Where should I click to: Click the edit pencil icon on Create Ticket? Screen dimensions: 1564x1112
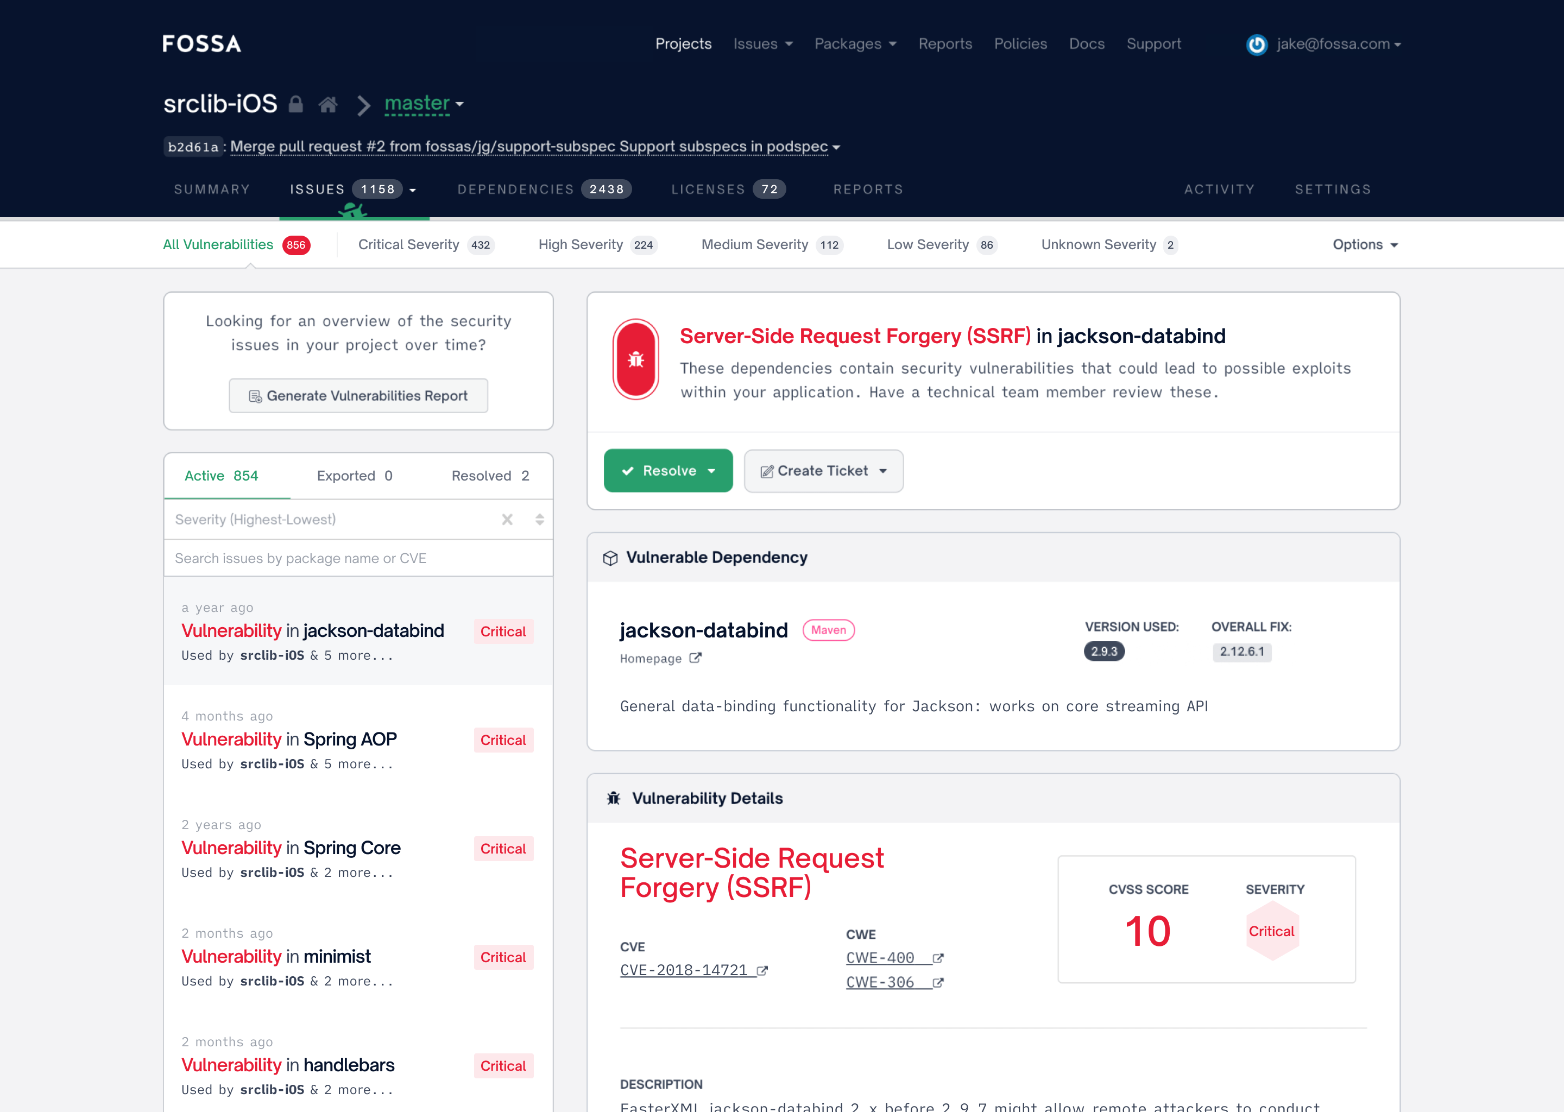(x=767, y=471)
